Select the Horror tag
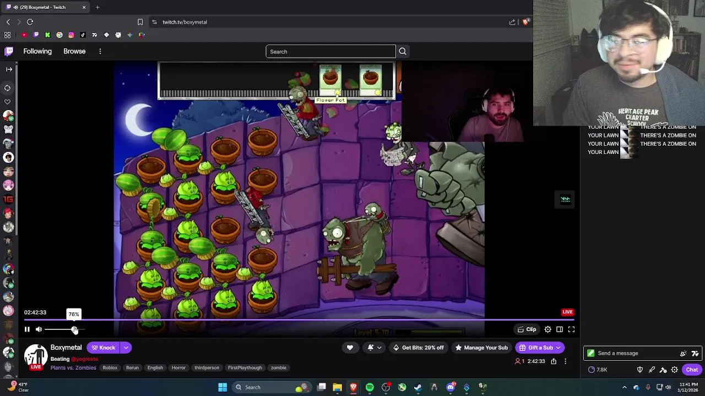 [178, 367]
